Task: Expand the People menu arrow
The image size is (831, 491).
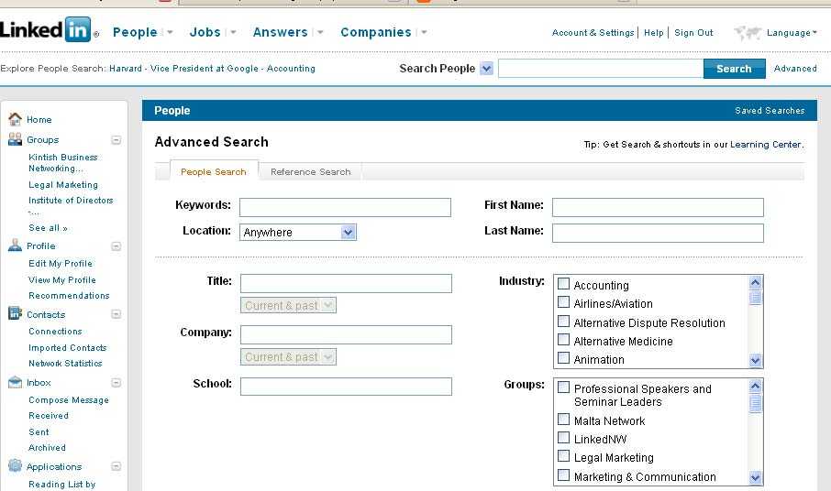Action: pos(170,32)
